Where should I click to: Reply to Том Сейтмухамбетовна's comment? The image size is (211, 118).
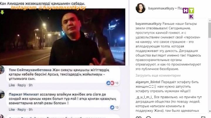pos(22,85)
